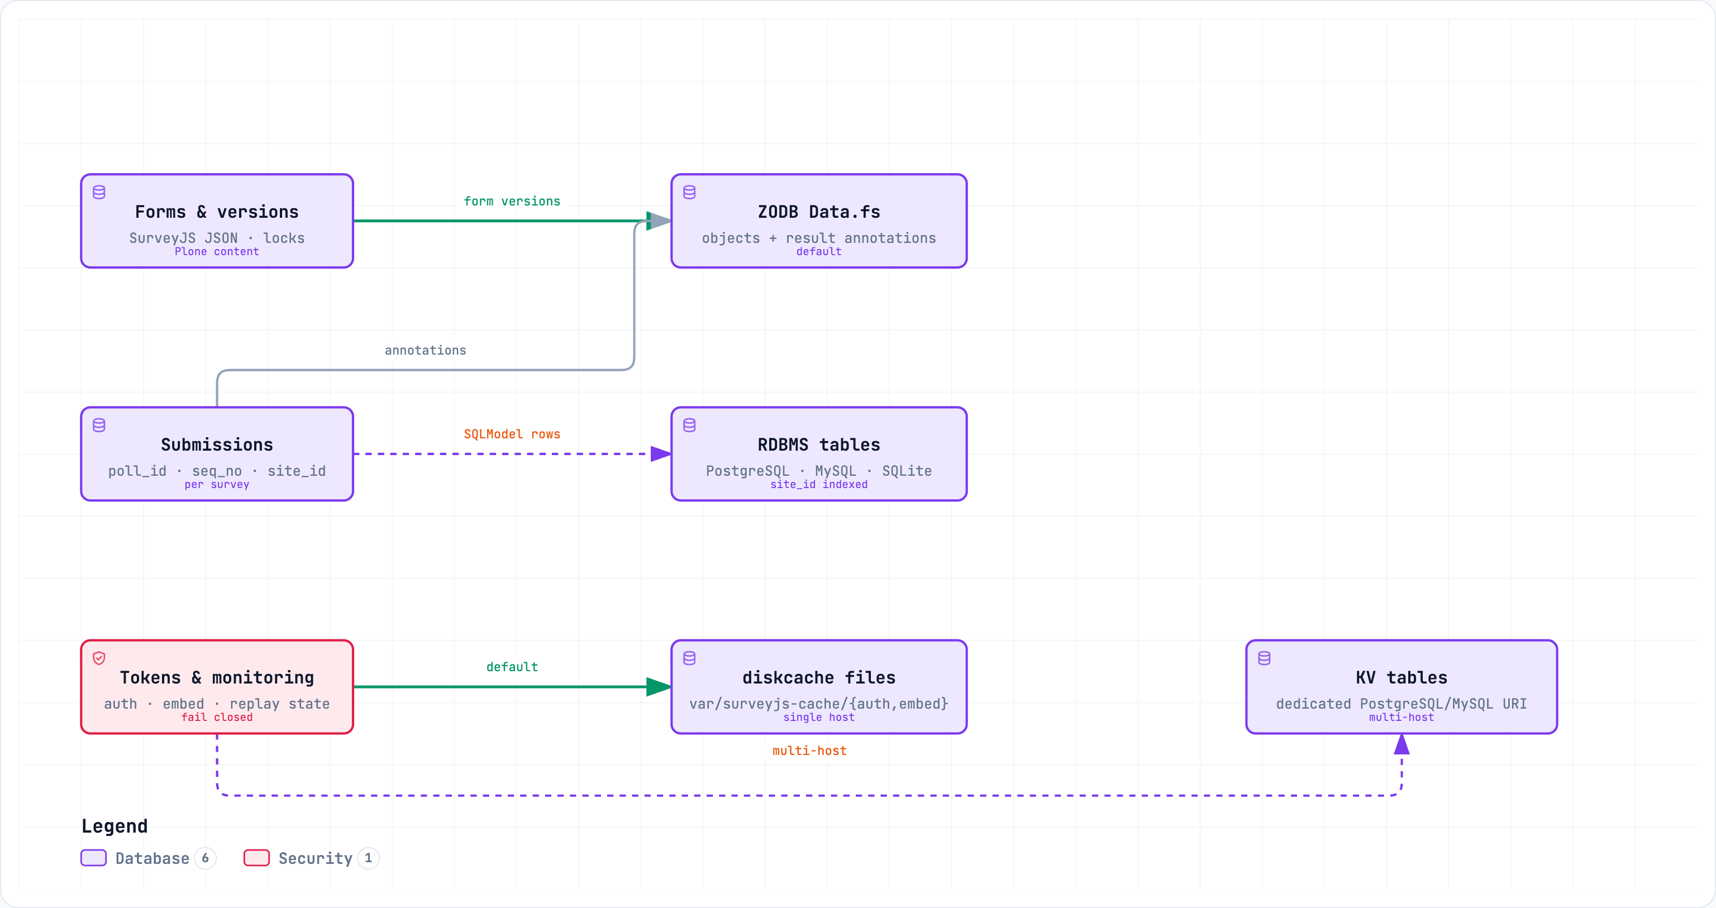
Task: Click the Database legend label
Action: tap(152, 858)
